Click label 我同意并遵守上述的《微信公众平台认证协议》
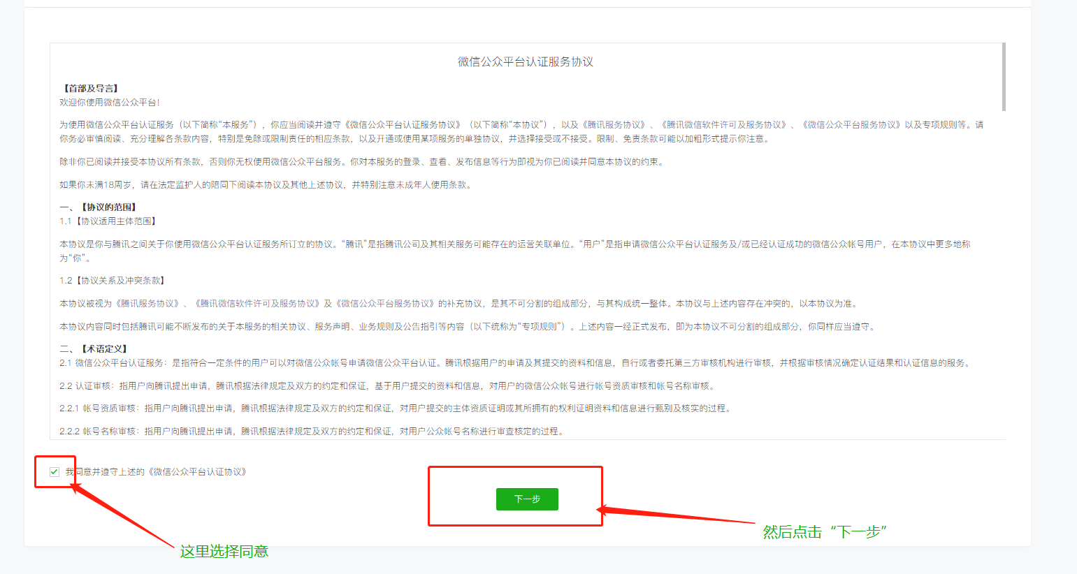The width and height of the screenshot is (1077, 574). point(156,472)
